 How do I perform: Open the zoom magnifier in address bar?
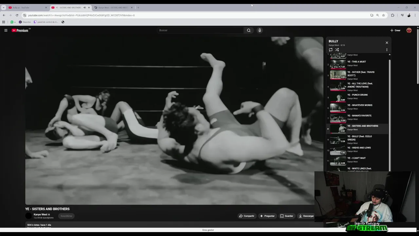(377, 15)
